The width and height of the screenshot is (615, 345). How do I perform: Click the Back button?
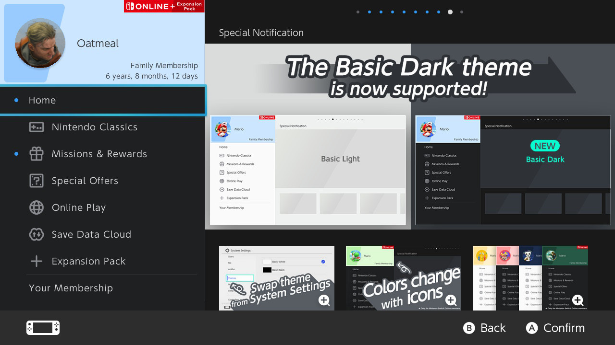click(484, 328)
